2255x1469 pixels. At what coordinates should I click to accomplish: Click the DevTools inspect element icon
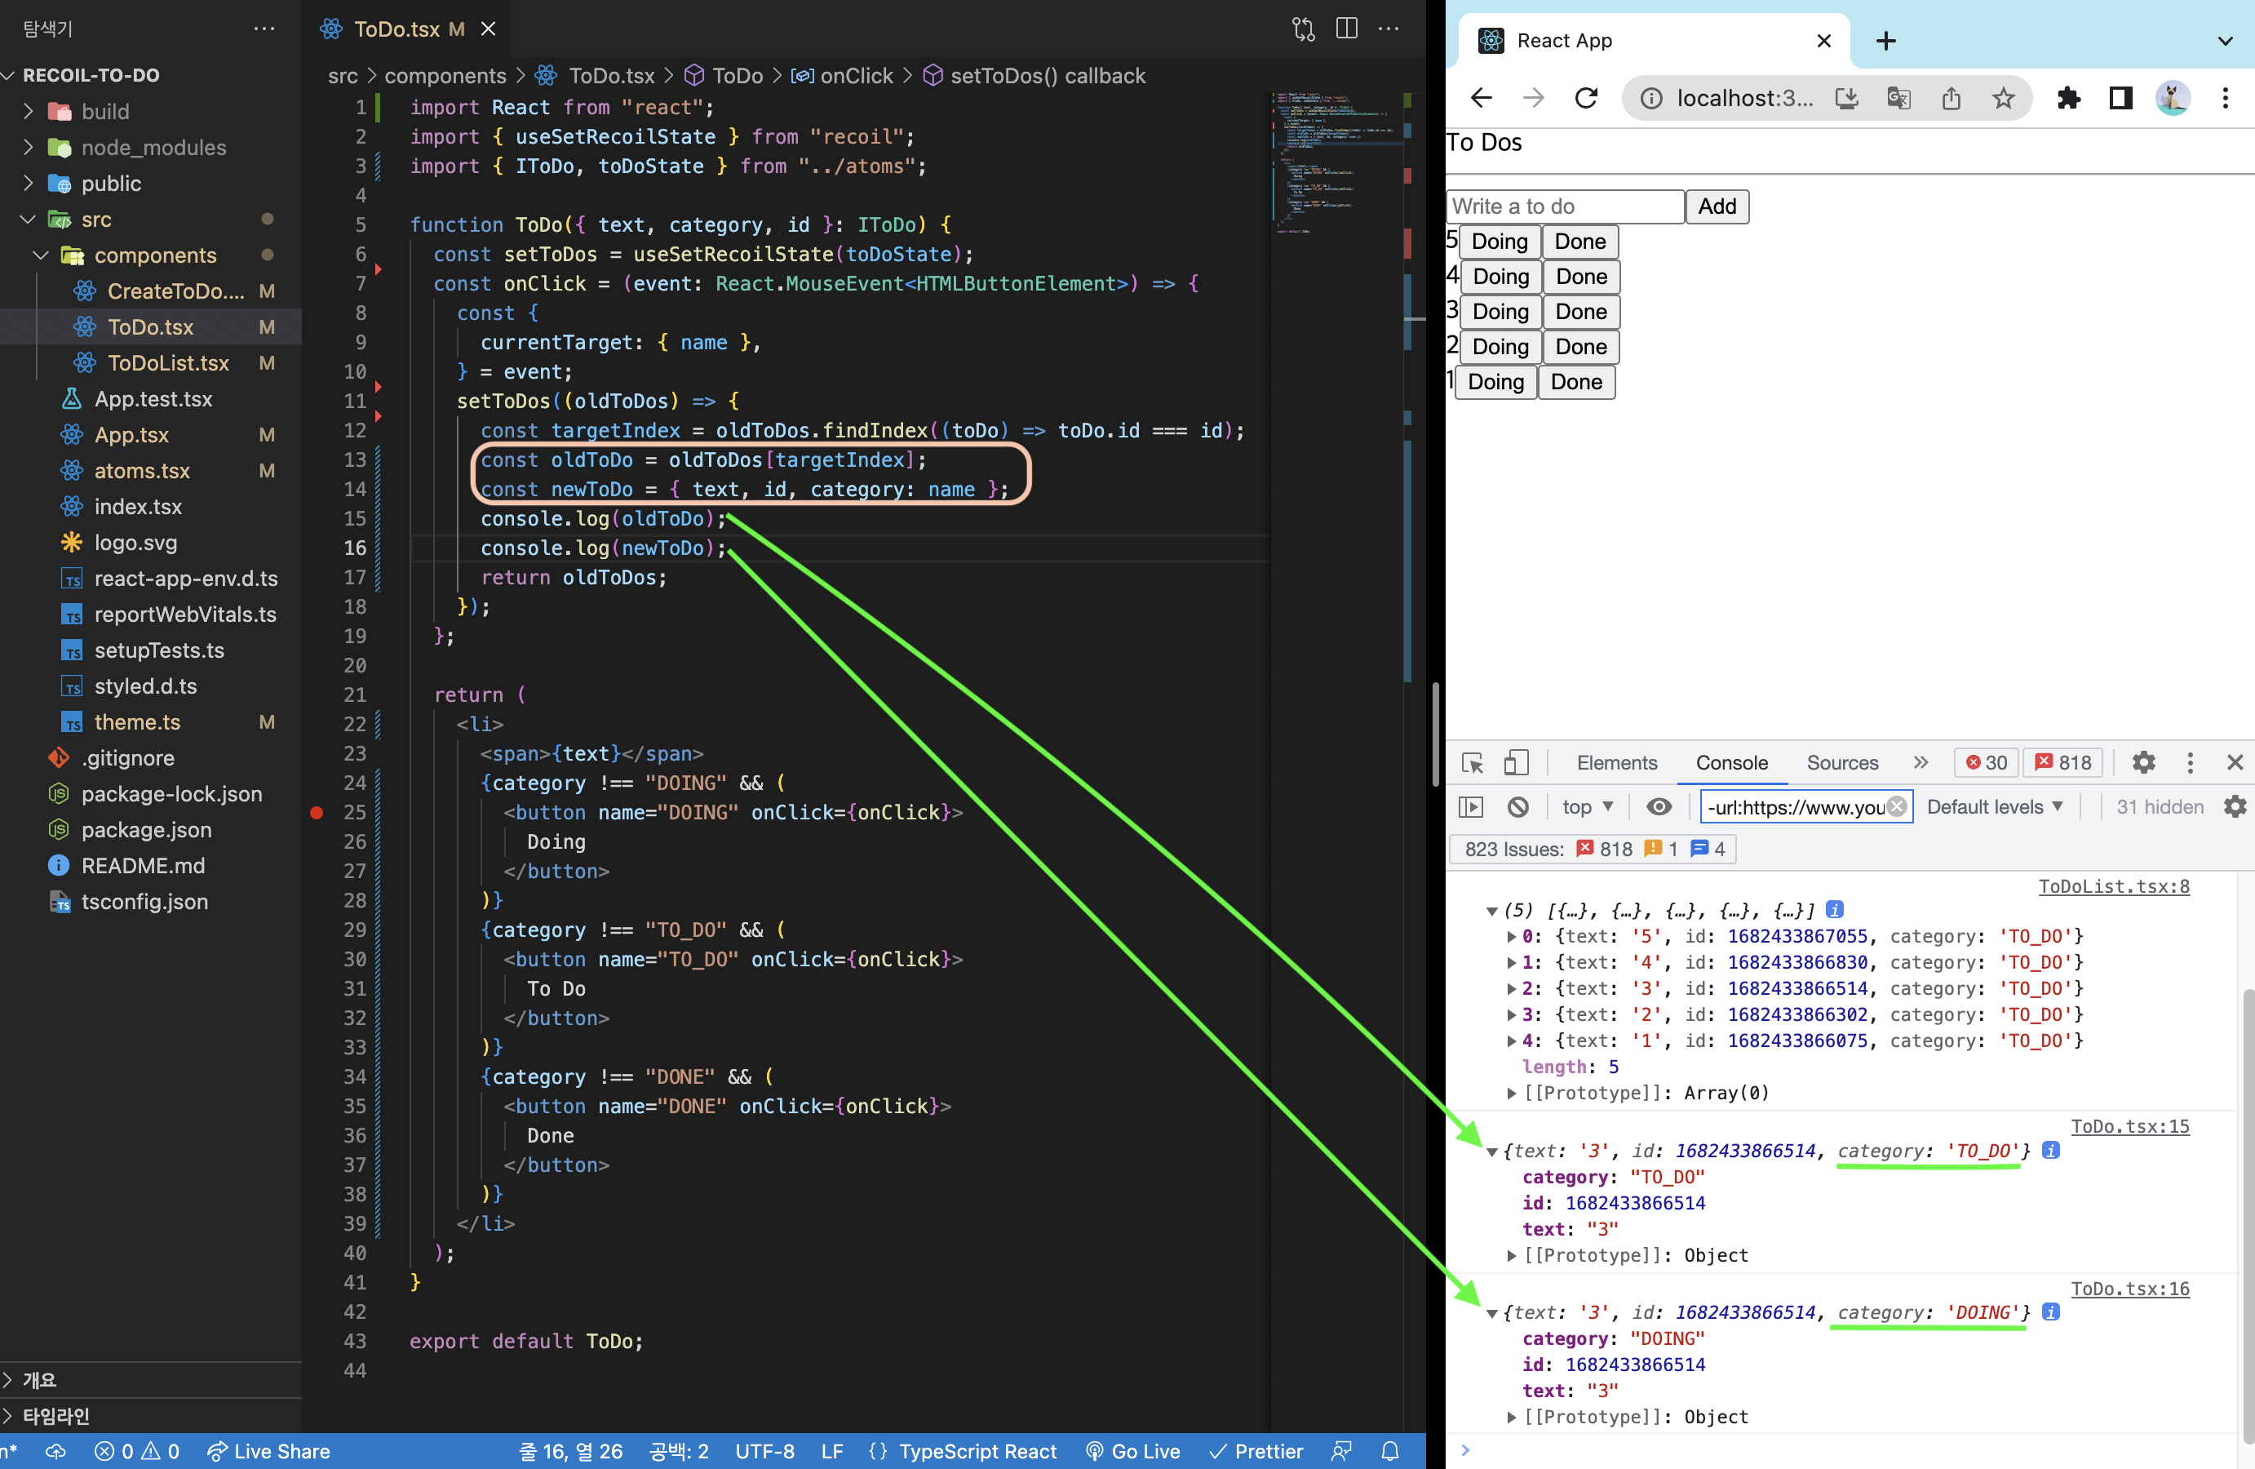click(1473, 763)
